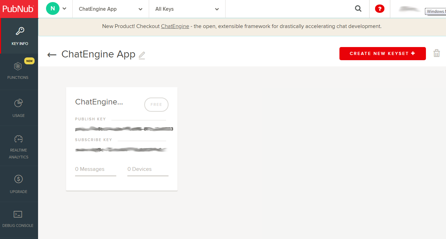The width and height of the screenshot is (446, 239).
Task: Delete app using trash icon
Action: tap(437, 53)
